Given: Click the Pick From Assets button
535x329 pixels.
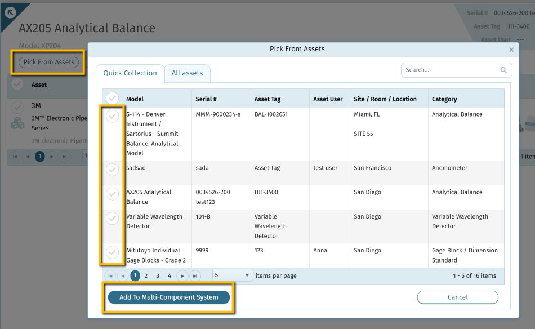Looking at the screenshot, I should [49, 62].
